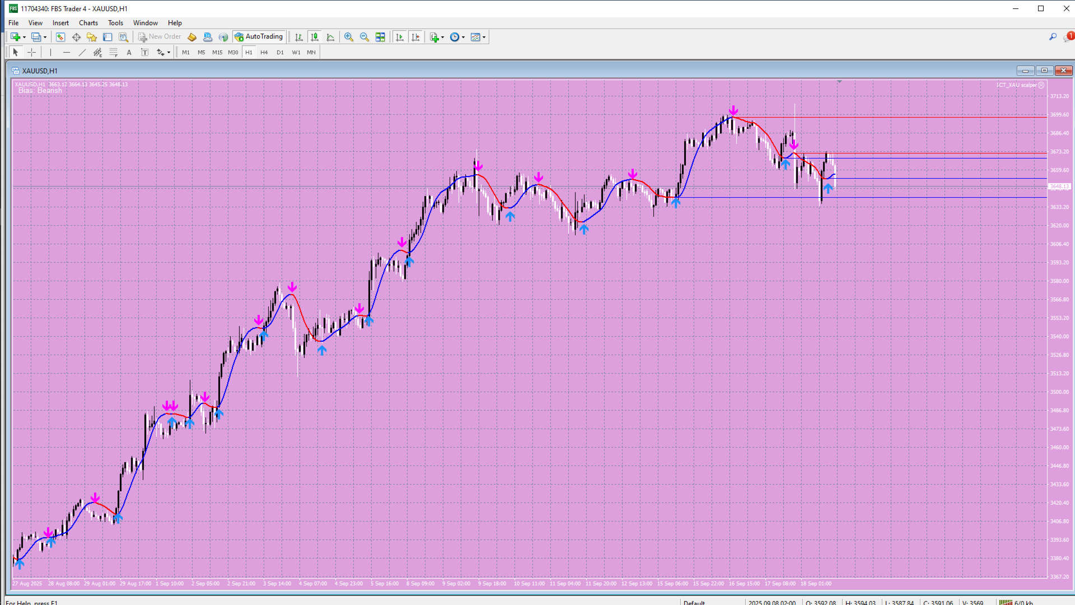The image size is (1075, 605).
Task: Expand the Templates dropdown arrow
Action: coord(484,38)
